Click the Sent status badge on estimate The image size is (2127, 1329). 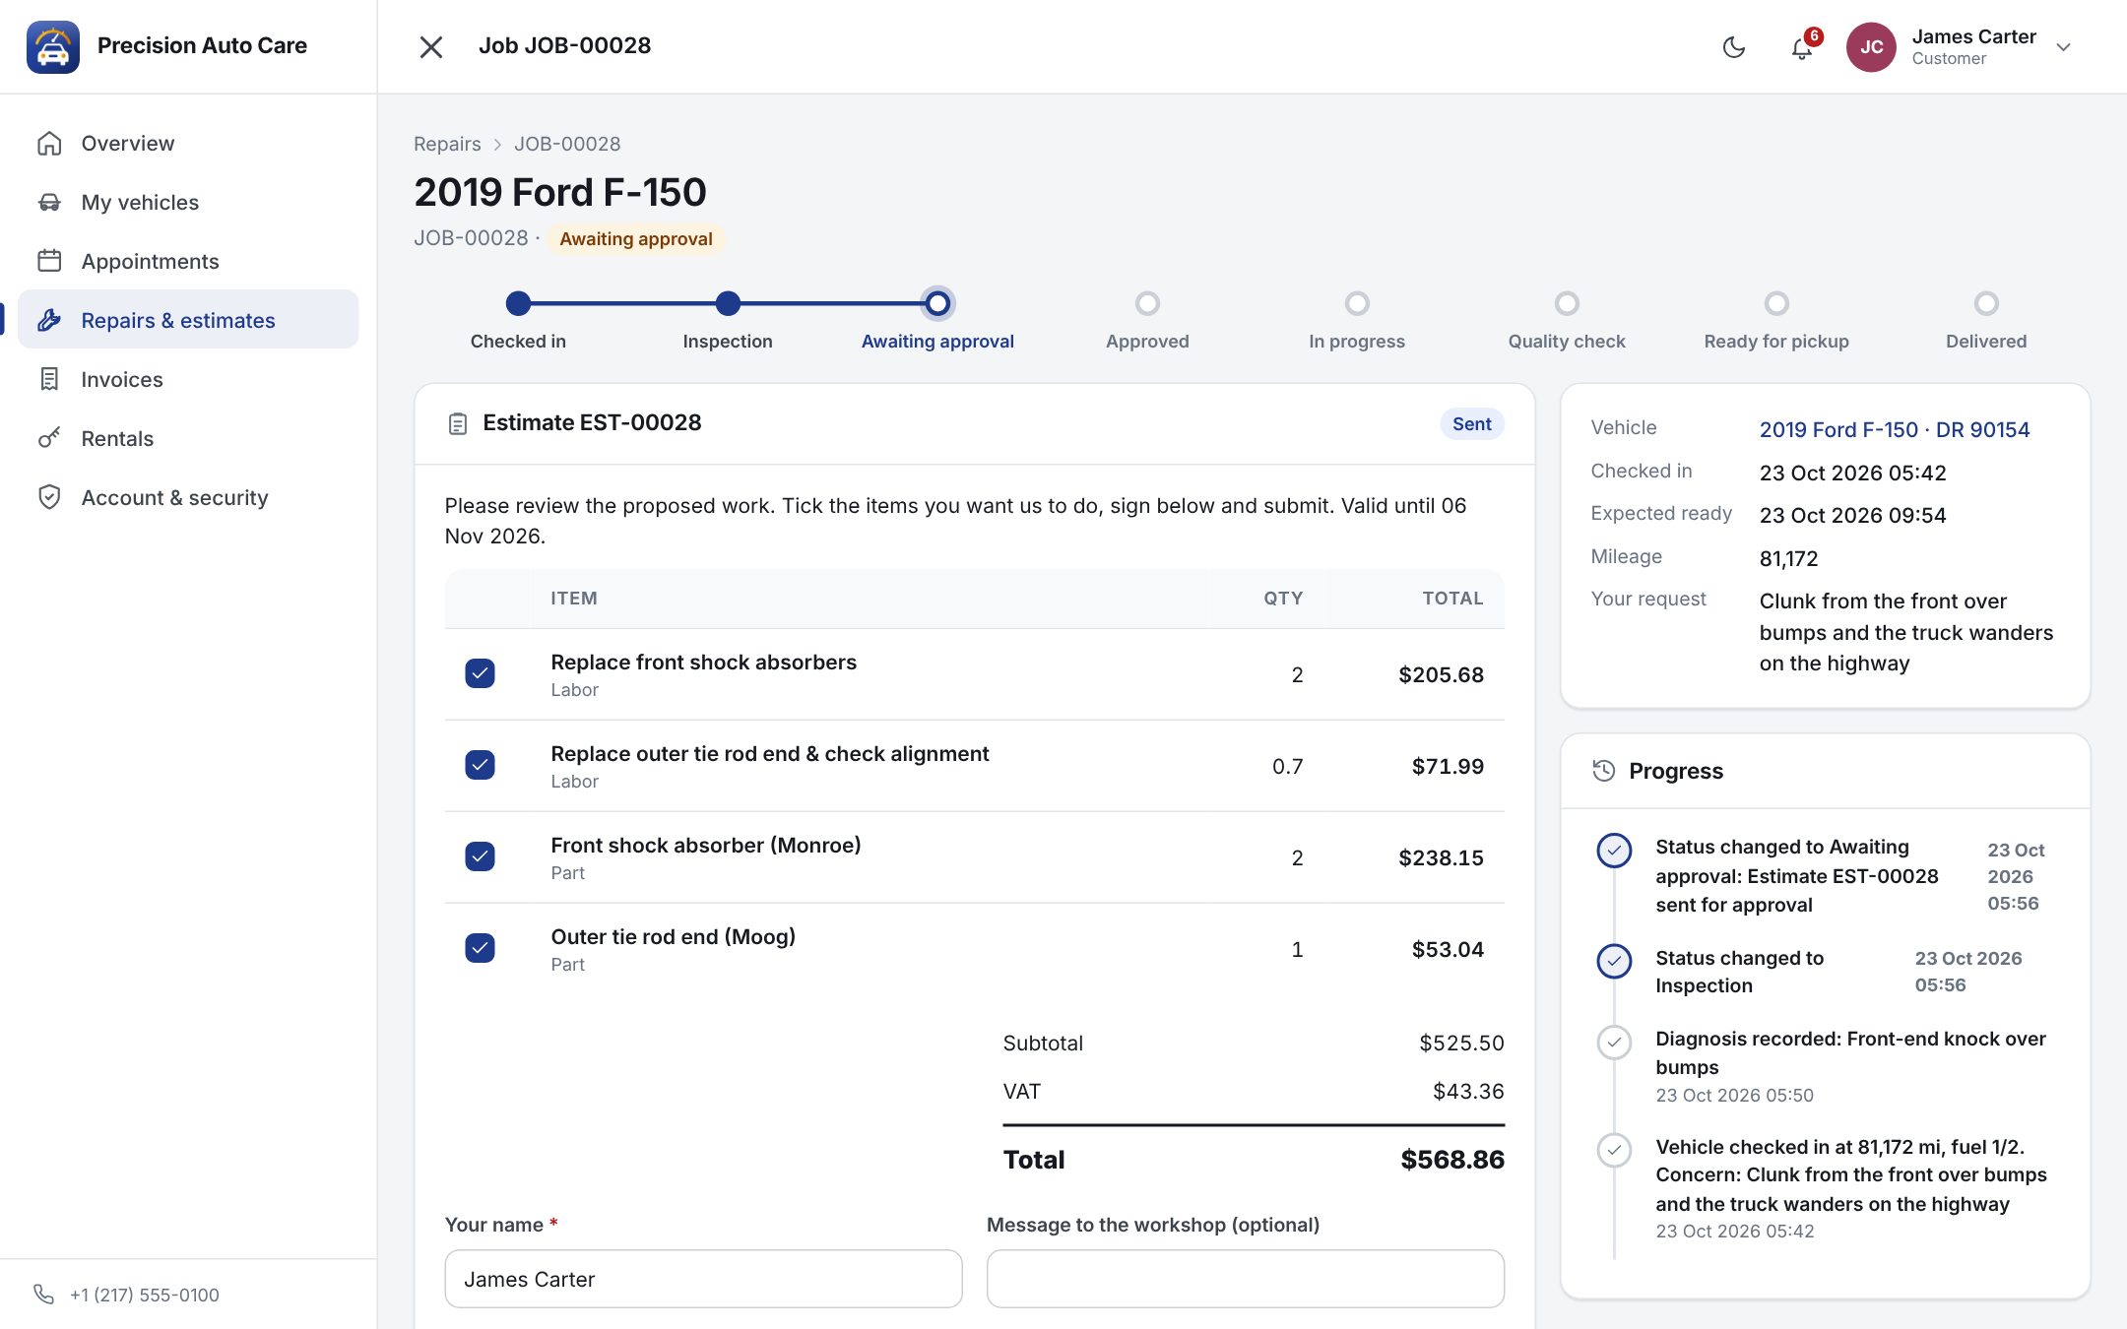click(x=1471, y=423)
